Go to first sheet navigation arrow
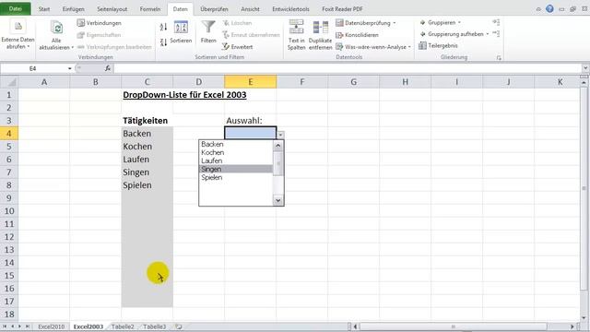 5,326
